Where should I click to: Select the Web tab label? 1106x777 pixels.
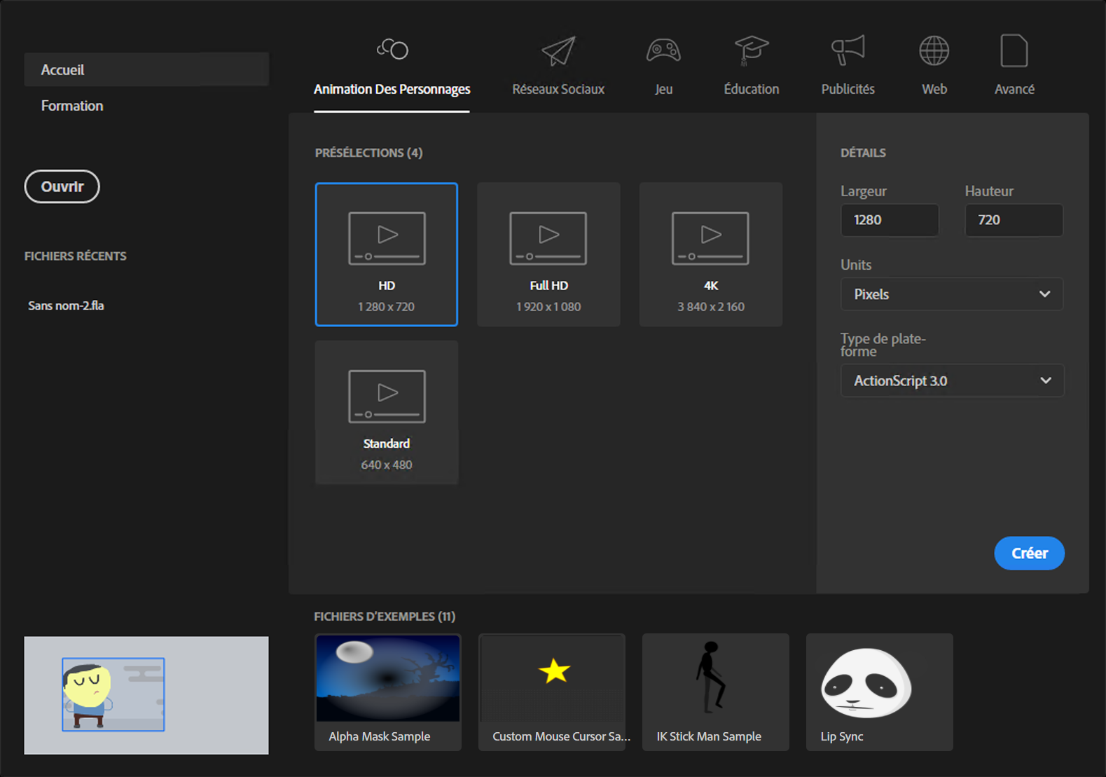click(934, 89)
